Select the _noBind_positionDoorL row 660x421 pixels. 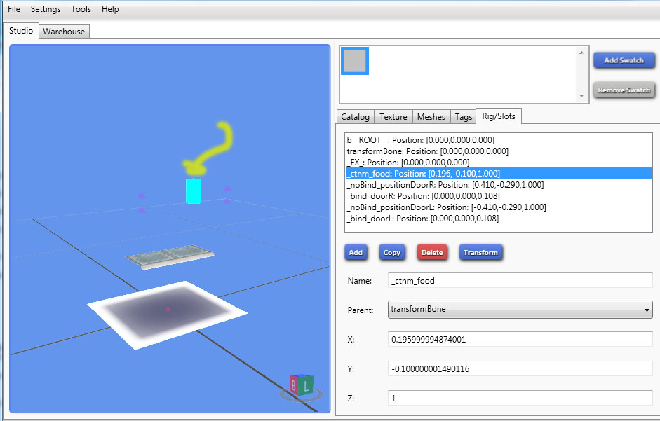499,207
